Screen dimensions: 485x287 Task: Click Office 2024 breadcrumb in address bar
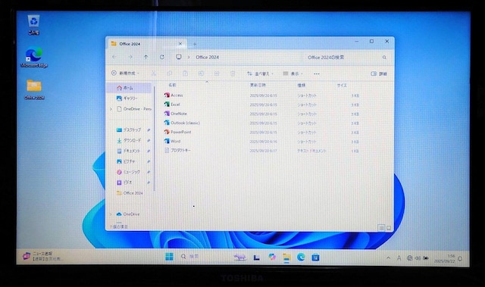click(207, 57)
